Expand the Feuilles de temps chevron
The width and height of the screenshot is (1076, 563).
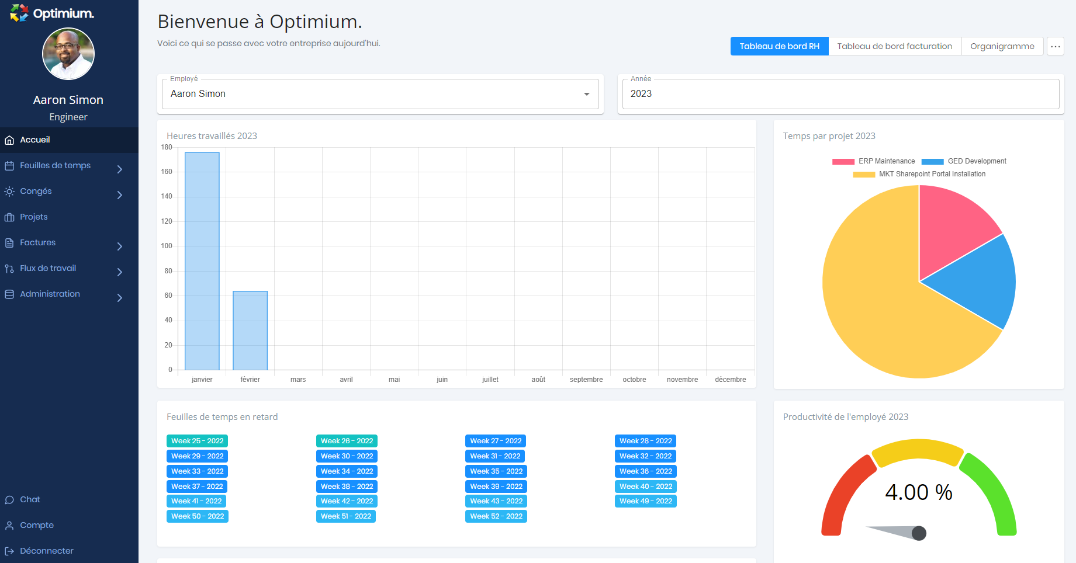120,169
